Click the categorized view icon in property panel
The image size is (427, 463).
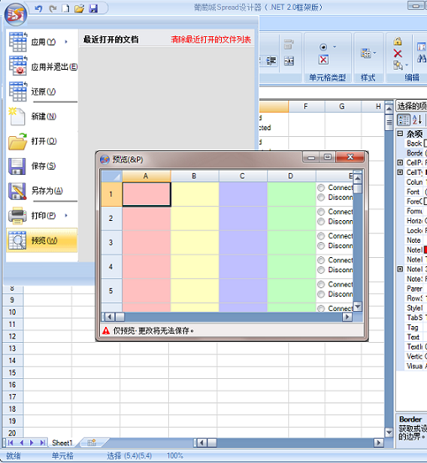[x=403, y=120]
